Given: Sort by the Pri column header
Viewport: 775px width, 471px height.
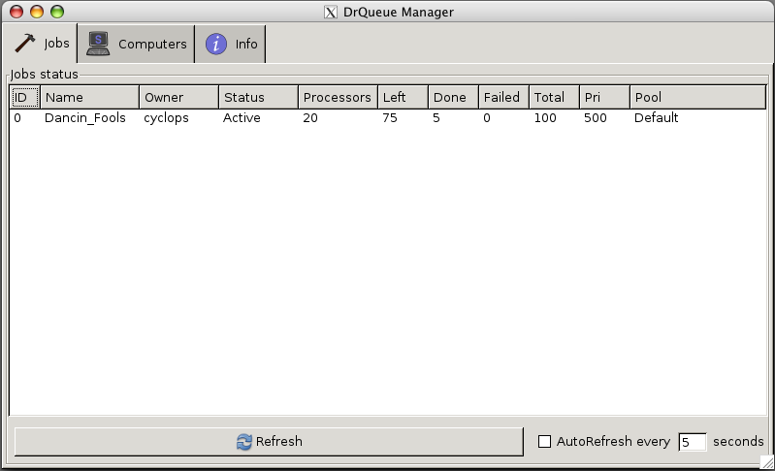Looking at the screenshot, I should coord(604,97).
